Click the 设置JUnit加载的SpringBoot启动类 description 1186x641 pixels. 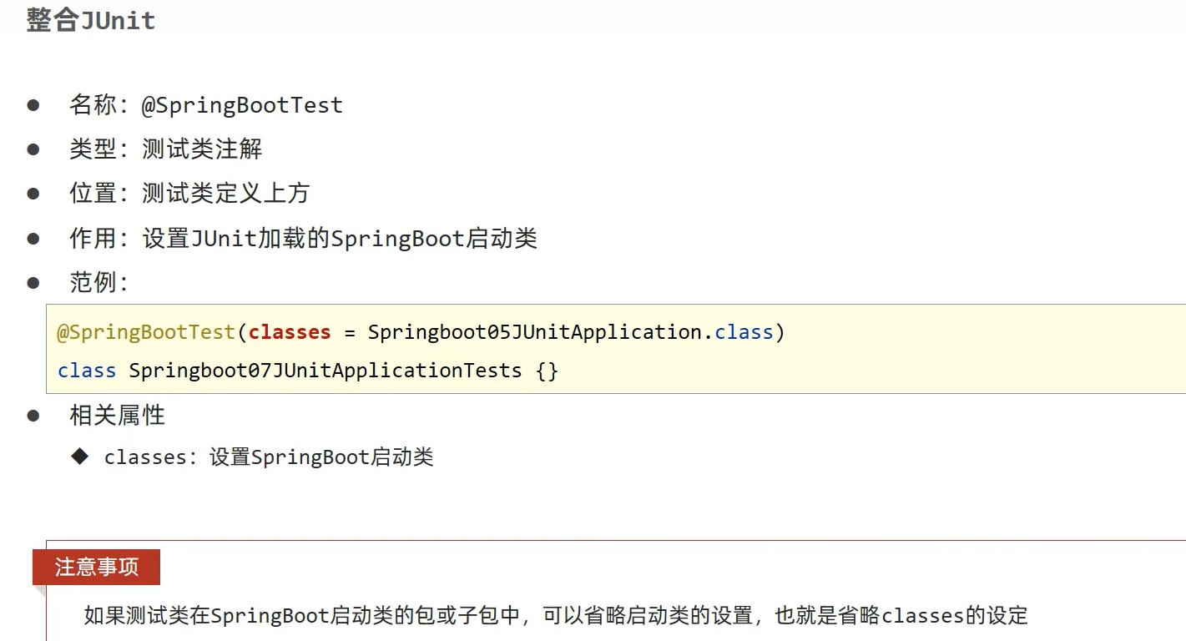[339, 239]
